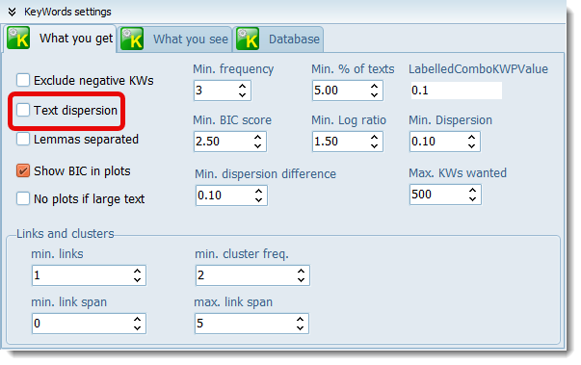Decrease Min. BIC score with down arrow
581x365 pixels.
(x=258, y=146)
